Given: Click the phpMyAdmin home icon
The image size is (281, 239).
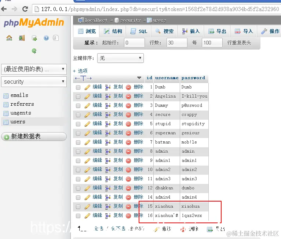Looking at the screenshot, I should click(x=9, y=38).
